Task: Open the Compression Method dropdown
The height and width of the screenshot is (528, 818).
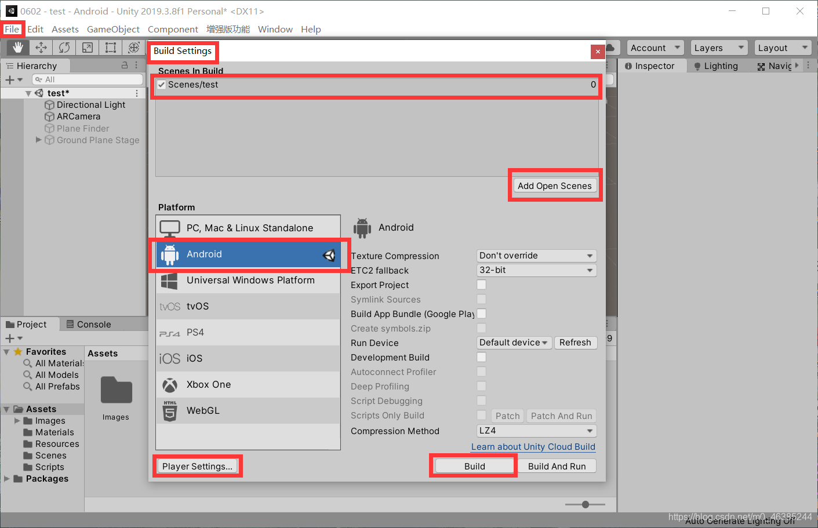Action: [536, 431]
